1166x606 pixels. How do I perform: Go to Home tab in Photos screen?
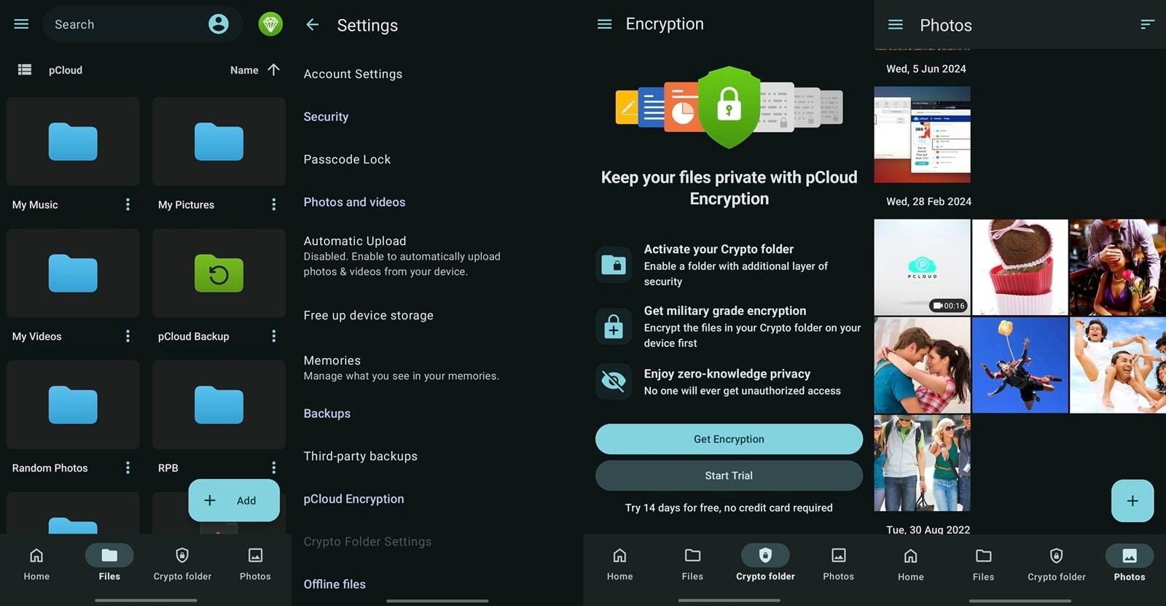point(911,565)
